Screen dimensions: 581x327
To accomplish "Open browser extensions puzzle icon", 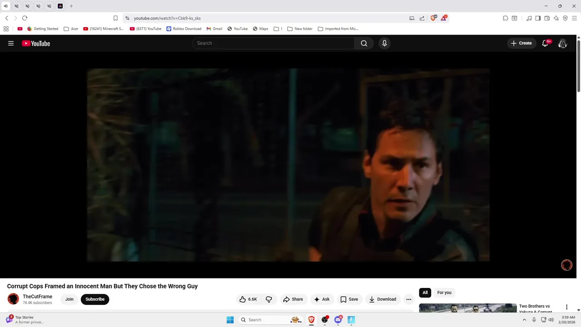I will [x=505, y=18].
